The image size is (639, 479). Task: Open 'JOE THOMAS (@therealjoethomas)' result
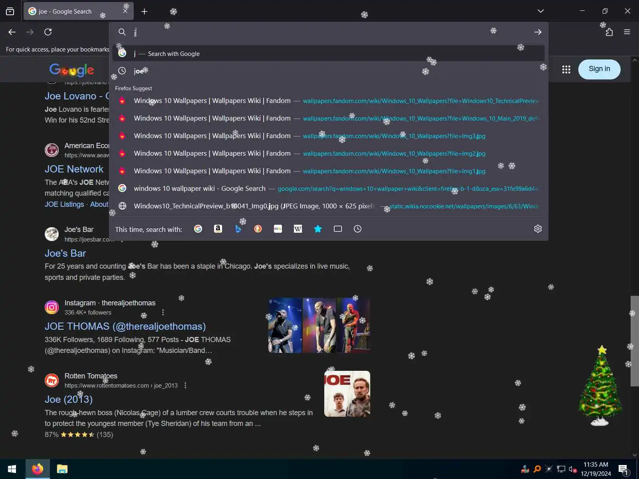coord(125,326)
